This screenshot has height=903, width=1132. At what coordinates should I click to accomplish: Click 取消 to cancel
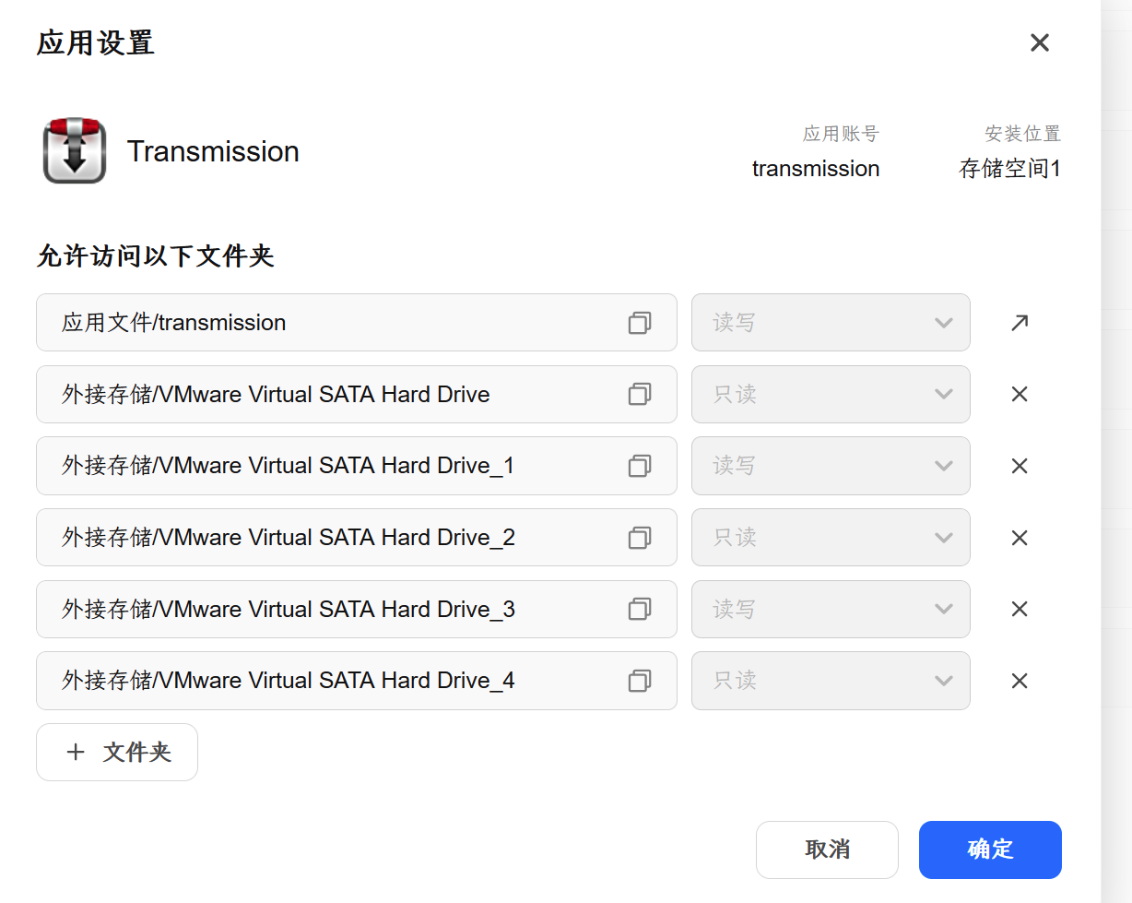tap(827, 850)
